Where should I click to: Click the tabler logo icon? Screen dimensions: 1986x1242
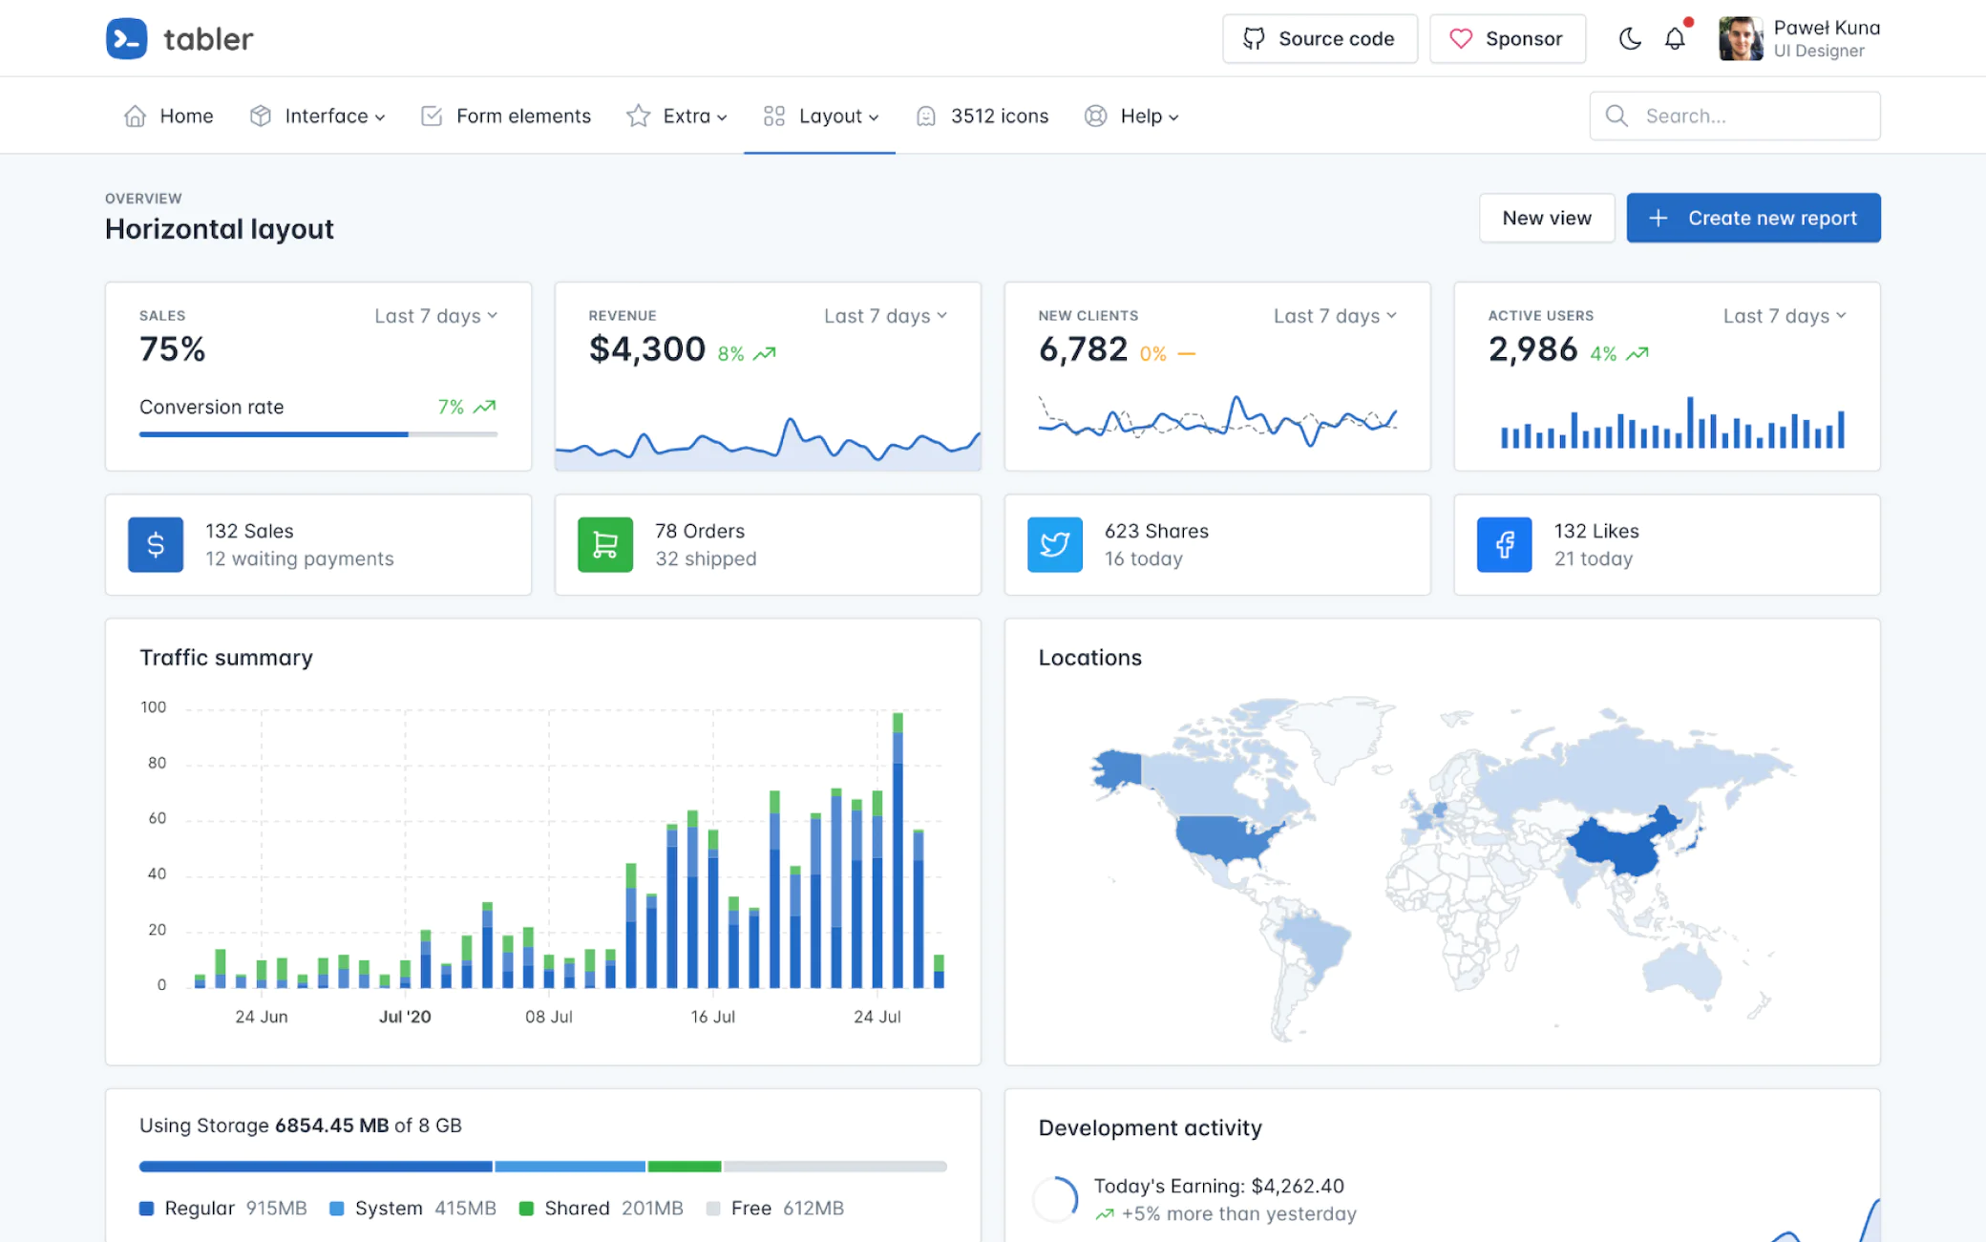click(126, 38)
